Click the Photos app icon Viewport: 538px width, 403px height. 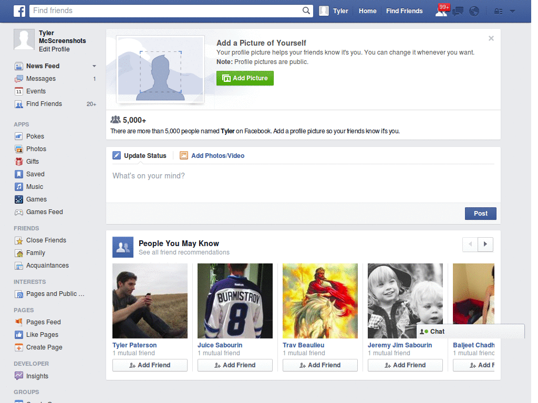[x=19, y=149]
